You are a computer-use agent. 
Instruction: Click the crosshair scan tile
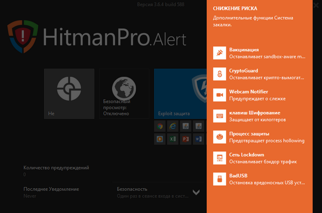[x=69, y=94]
